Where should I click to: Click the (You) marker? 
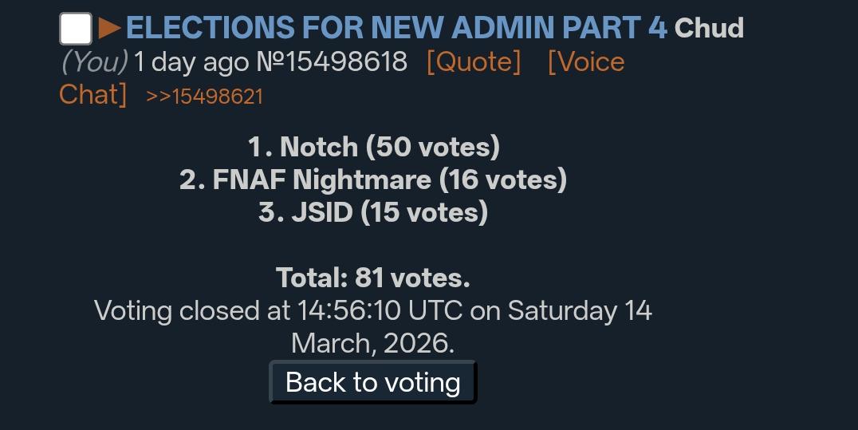click(94, 61)
